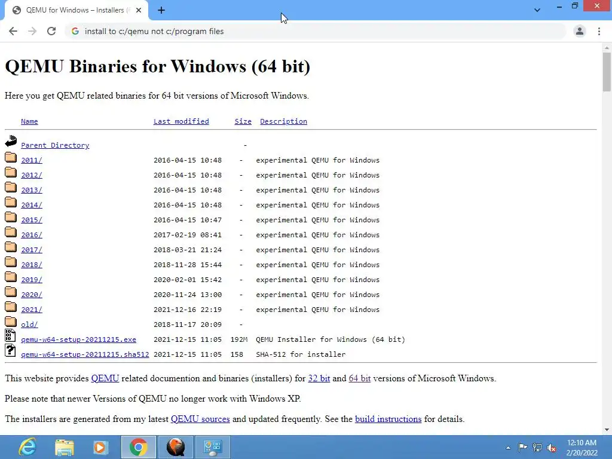Follow the 32 bit link
Screen dimensions: 612x459
tap(319, 378)
